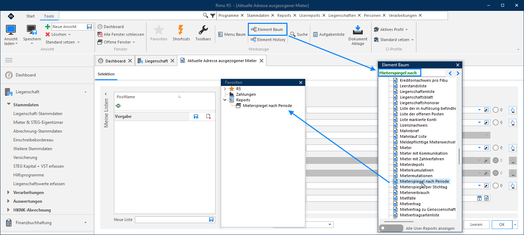
Task: Open the Aufgabenliste
Action: (329, 34)
